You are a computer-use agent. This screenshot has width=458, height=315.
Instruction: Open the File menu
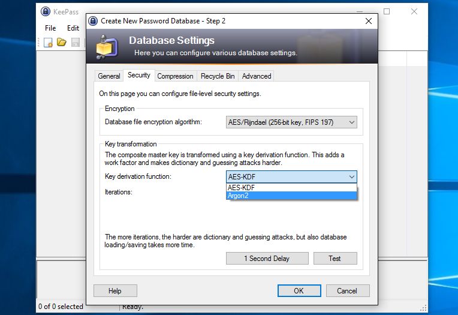pos(50,28)
